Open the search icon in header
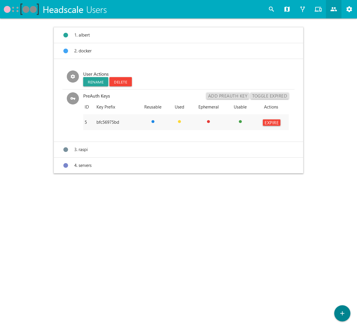 tap(271, 9)
